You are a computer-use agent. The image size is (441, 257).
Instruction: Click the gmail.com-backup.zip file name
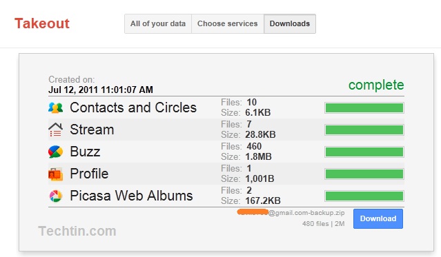click(x=291, y=213)
